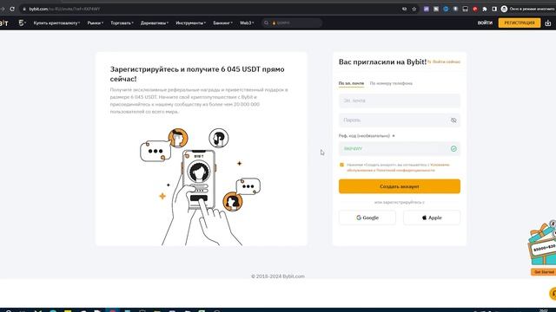Click the или зарегистрируйтесь с text

tap(400, 202)
